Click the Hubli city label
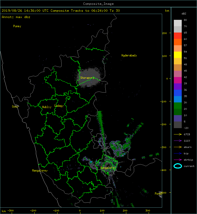Viewport: 197px width, 214px height. pos(46,107)
